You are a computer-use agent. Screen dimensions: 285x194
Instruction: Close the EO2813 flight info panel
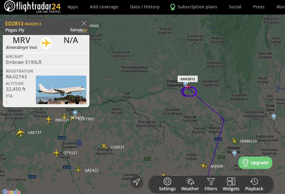pyautogui.click(x=84, y=23)
